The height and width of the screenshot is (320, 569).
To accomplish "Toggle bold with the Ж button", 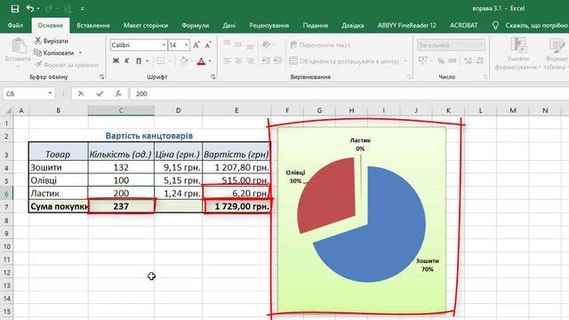I will [116, 60].
